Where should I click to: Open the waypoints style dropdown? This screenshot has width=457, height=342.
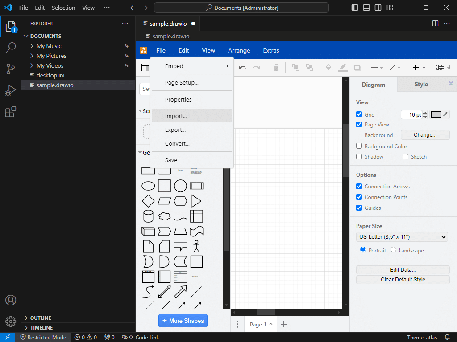click(395, 68)
